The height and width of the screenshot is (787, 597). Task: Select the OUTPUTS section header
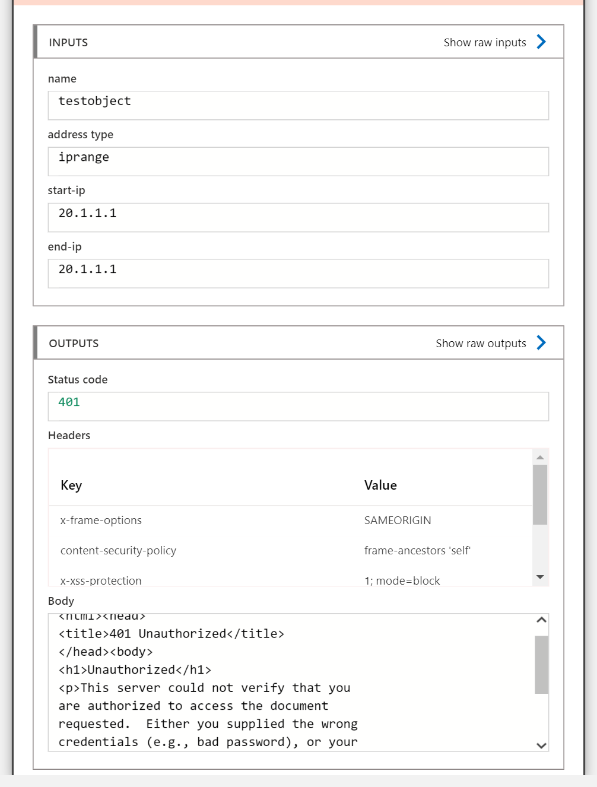click(x=74, y=343)
